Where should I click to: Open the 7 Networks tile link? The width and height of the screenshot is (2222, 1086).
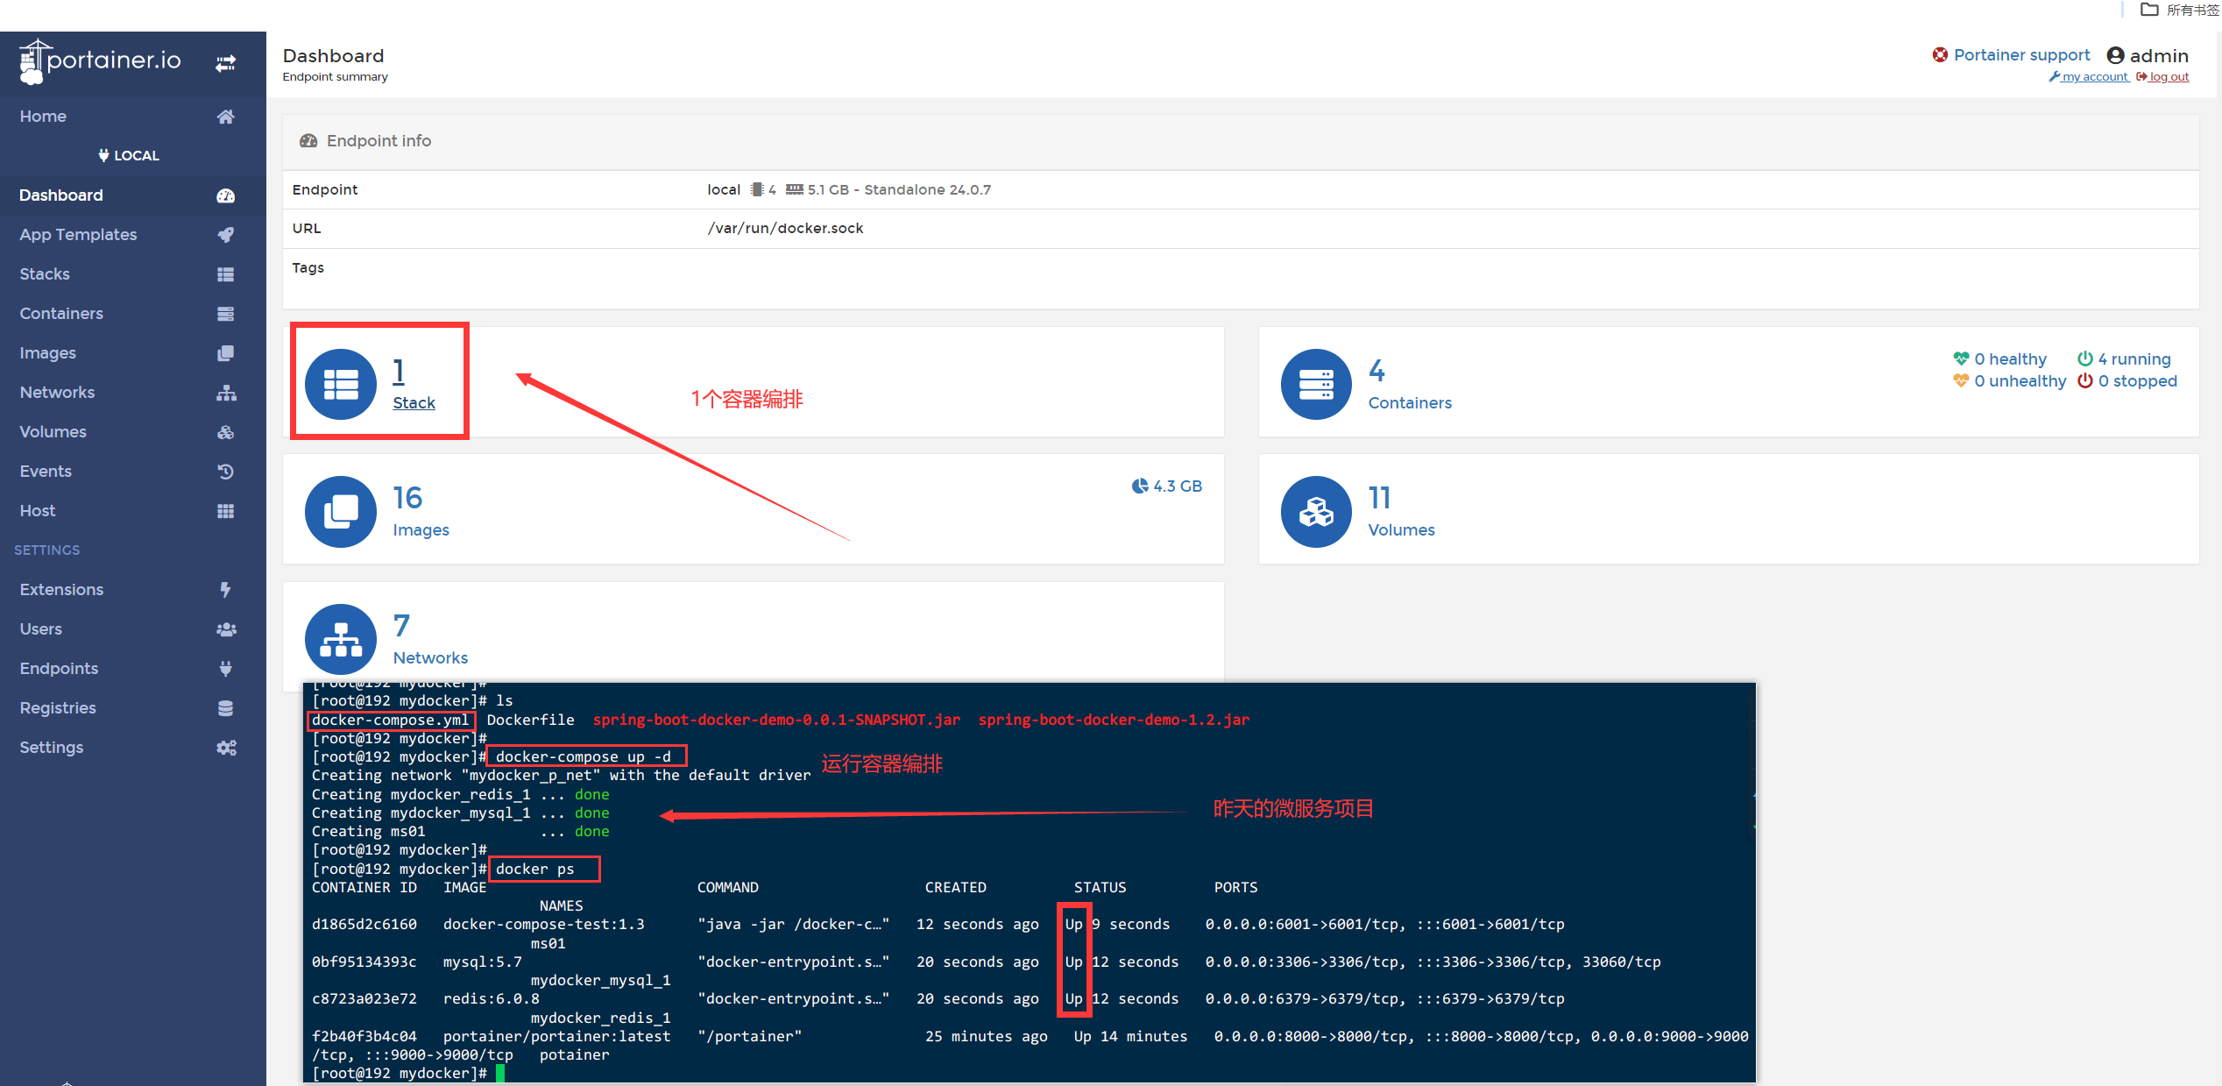click(x=430, y=657)
